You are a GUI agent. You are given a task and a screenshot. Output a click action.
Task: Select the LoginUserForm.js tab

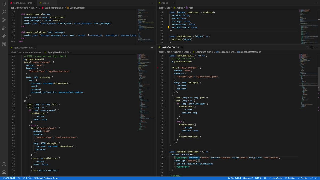click(x=171, y=47)
